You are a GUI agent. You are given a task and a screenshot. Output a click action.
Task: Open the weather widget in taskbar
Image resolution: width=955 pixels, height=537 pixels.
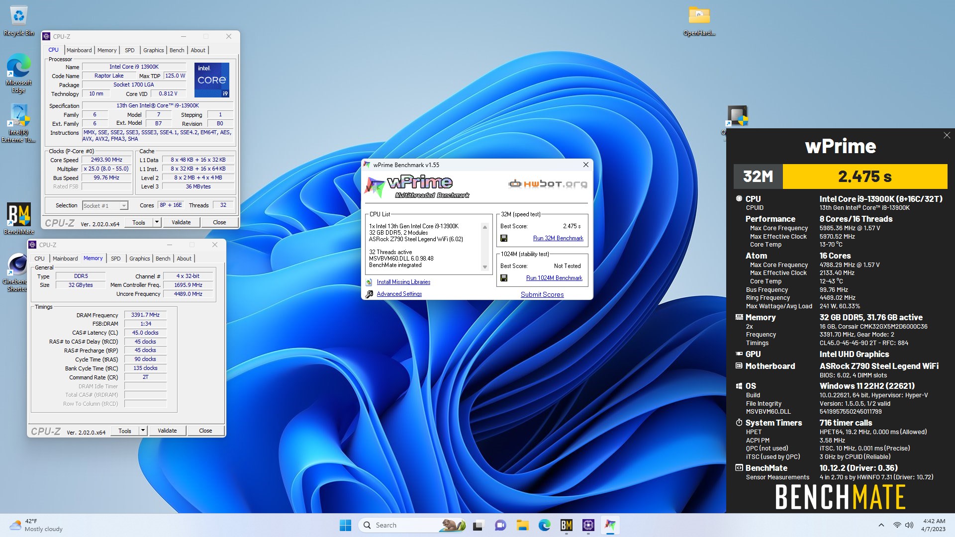tap(37, 525)
